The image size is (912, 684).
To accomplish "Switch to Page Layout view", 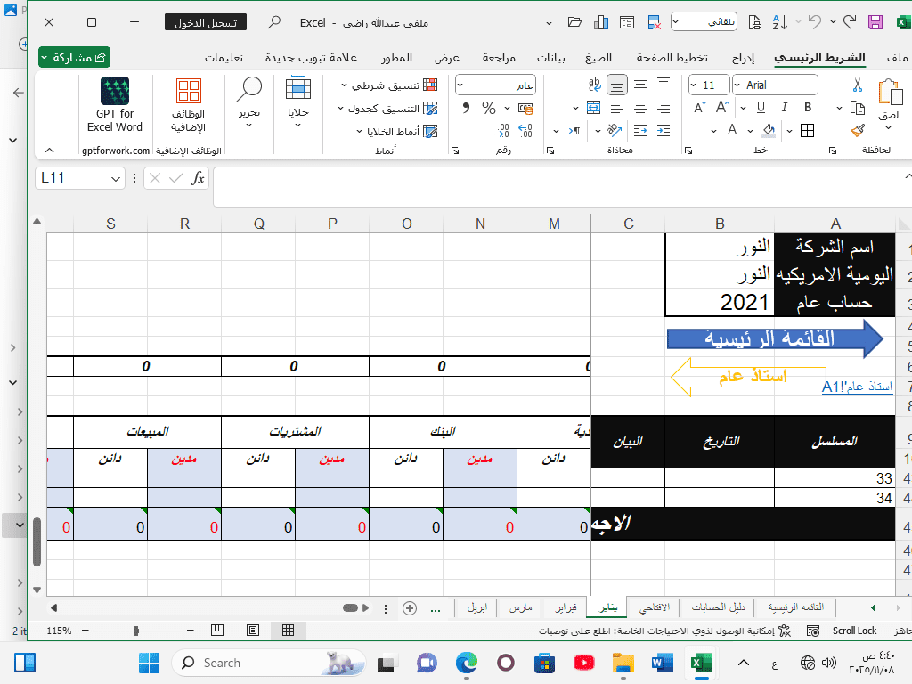I will 253,630.
